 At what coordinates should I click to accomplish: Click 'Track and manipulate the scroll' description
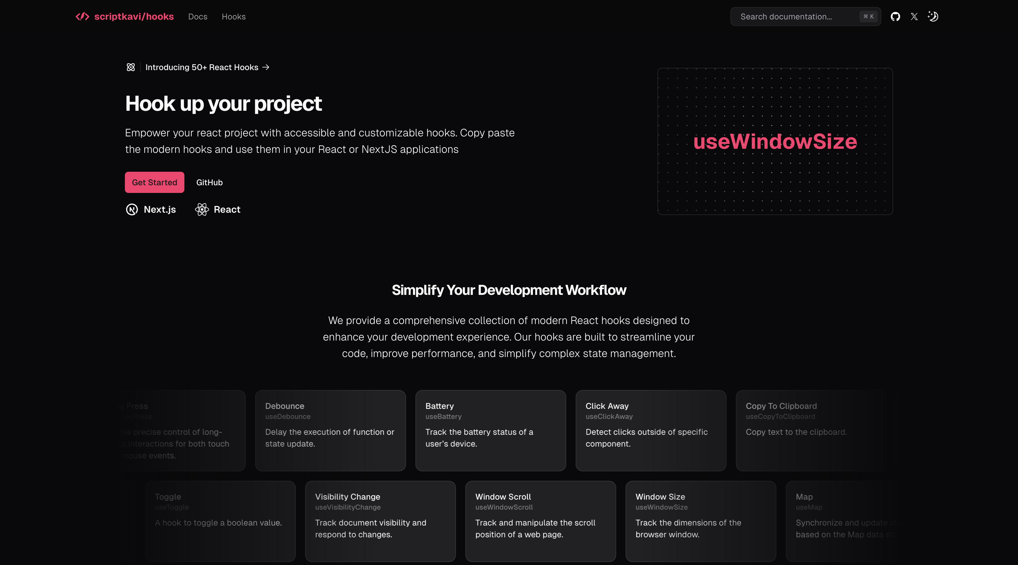click(x=535, y=529)
